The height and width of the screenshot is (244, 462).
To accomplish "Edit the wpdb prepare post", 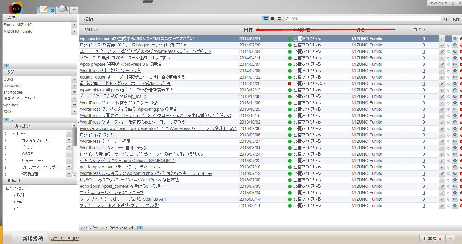I will click(x=442, y=64).
